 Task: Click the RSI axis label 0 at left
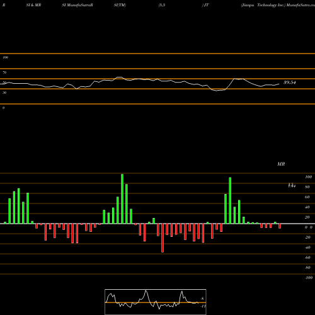[3, 108]
